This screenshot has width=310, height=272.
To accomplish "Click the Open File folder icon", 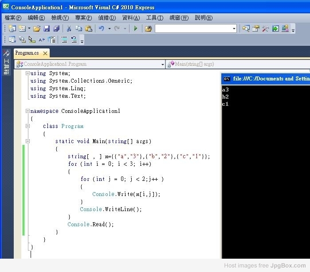I will pyautogui.click(x=37, y=28).
